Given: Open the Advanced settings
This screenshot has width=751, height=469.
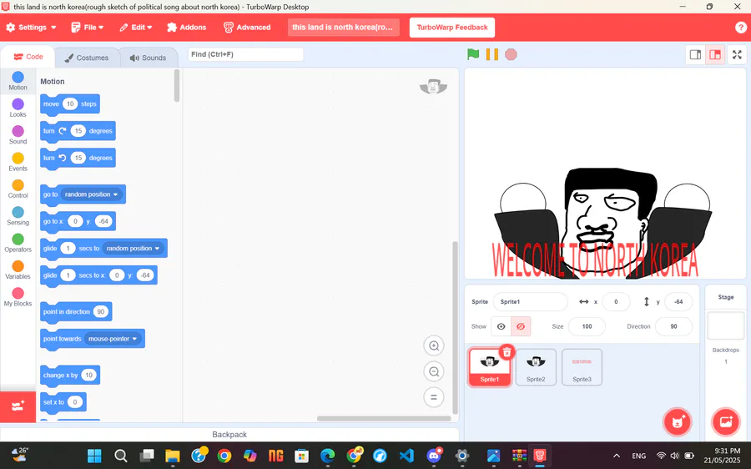Looking at the screenshot, I should (x=247, y=28).
